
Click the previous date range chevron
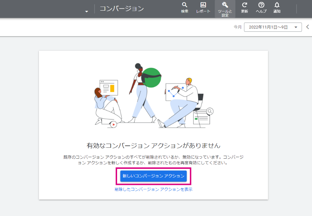pos(308,27)
